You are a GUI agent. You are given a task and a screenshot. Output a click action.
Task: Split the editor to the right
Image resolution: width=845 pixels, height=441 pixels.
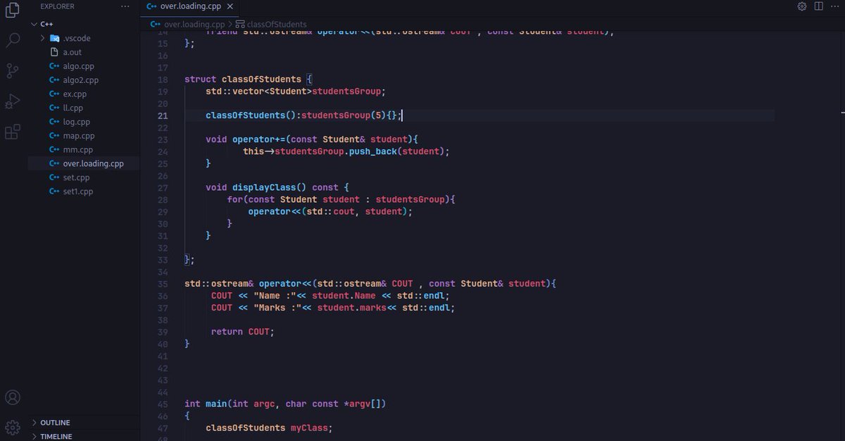coord(818,6)
